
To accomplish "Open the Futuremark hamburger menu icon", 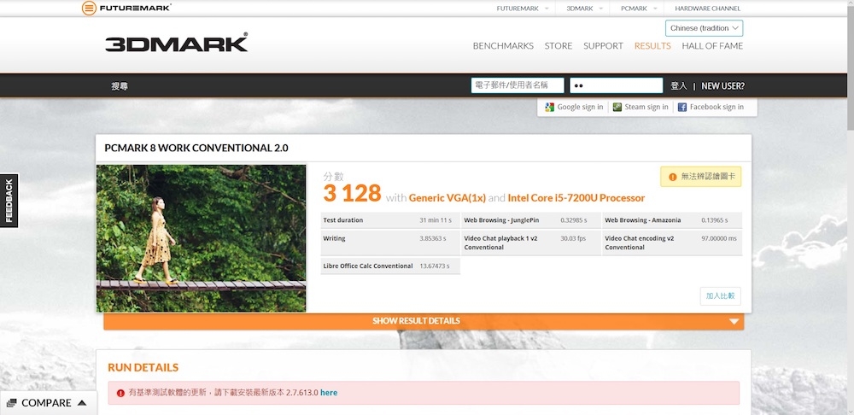I will click(x=89, y=9).
